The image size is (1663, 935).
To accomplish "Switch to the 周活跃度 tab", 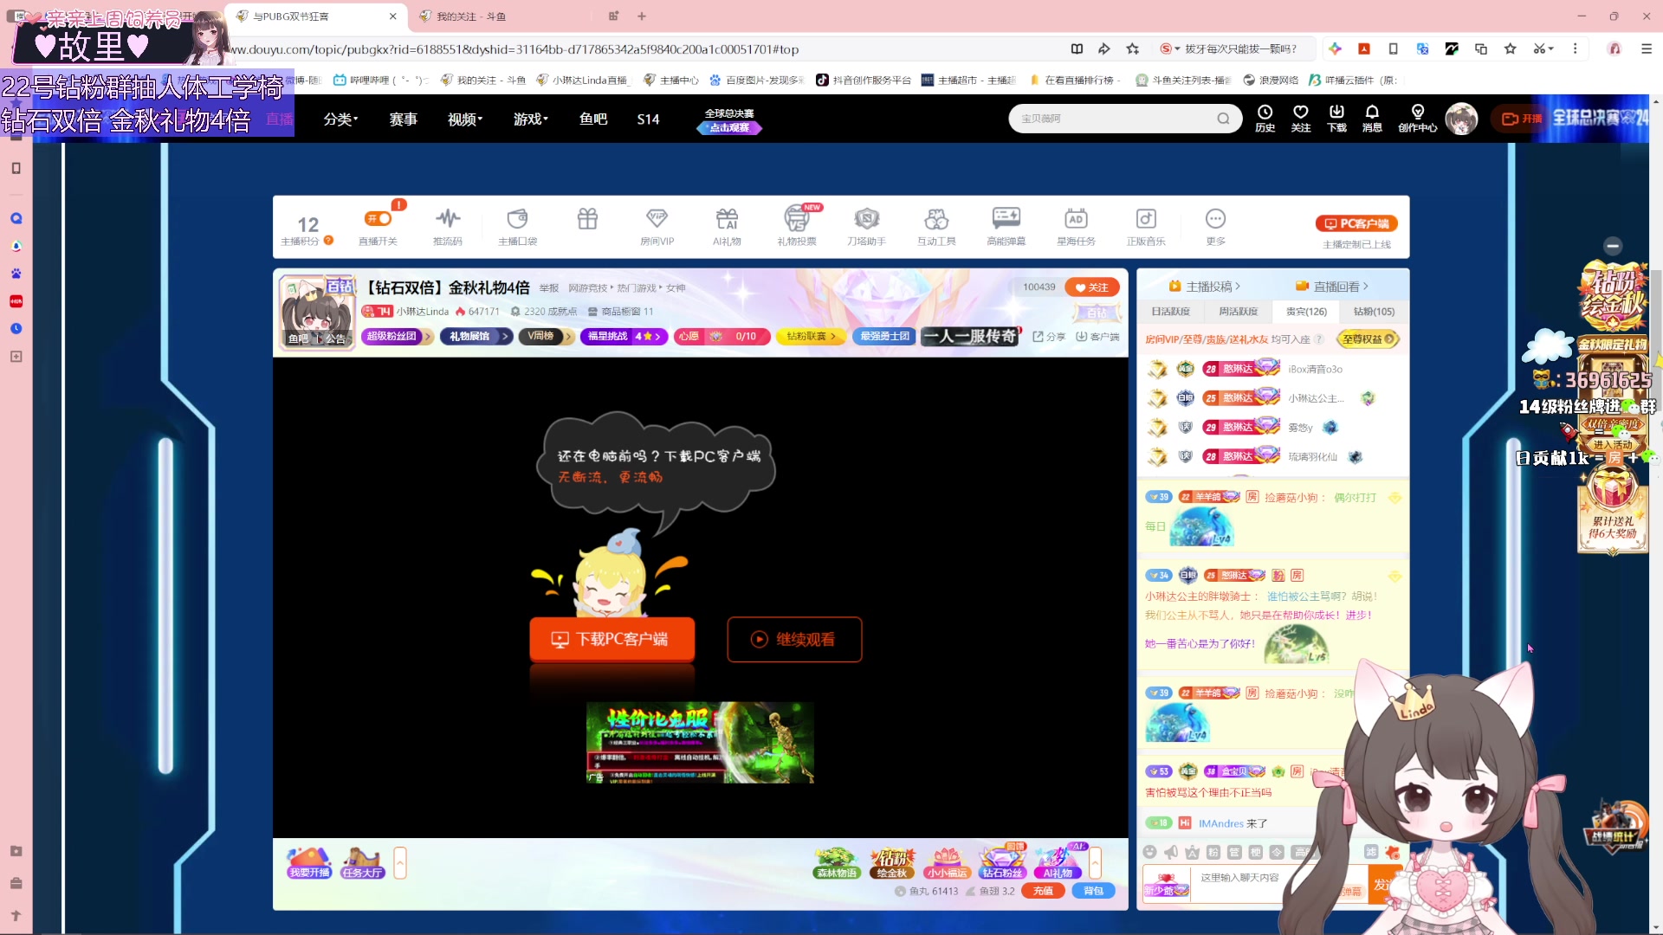I will (x=1238, y=312).
